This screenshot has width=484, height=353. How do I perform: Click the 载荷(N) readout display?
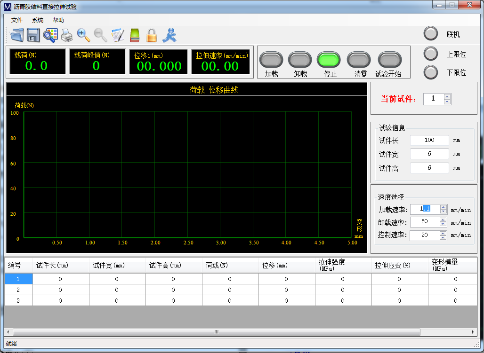click(37, 62)
